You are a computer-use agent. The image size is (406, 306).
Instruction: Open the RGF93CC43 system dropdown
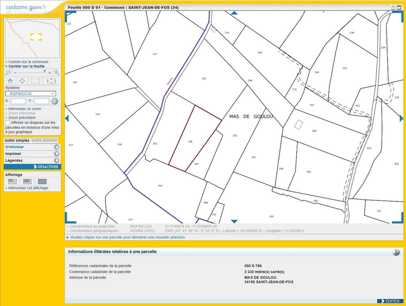pyautogui.click(x=31, y=94)
